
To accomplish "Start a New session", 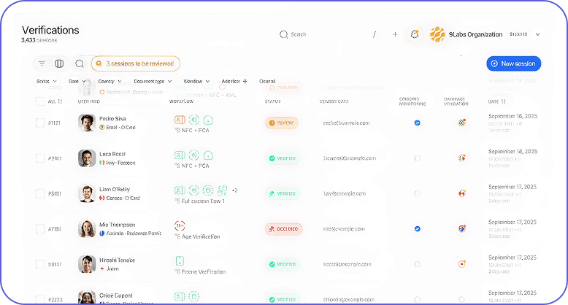I will [x=514, y=63].
